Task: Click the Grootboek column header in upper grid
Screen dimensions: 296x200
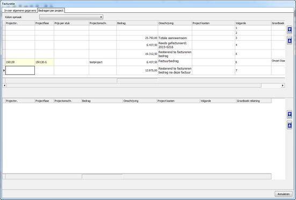Action: tap(278, 23)
